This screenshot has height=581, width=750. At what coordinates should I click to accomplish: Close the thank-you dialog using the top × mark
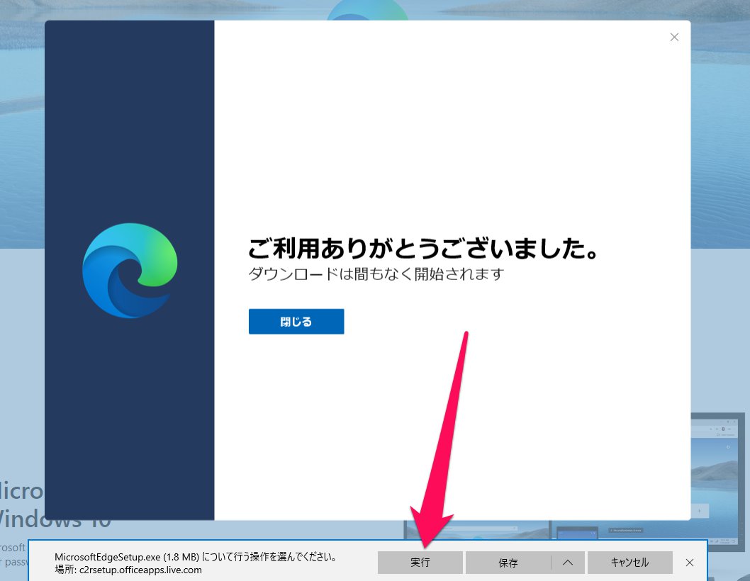pyautogui.click(x=673, y=37)
